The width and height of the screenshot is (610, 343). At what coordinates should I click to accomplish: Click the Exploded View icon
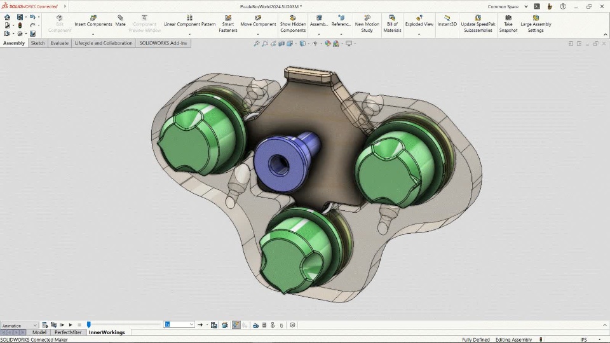pyautogui.click(x=419, y=18)
